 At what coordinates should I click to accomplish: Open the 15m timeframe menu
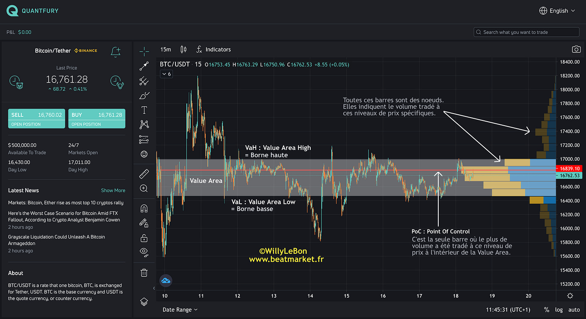[165, 49]
